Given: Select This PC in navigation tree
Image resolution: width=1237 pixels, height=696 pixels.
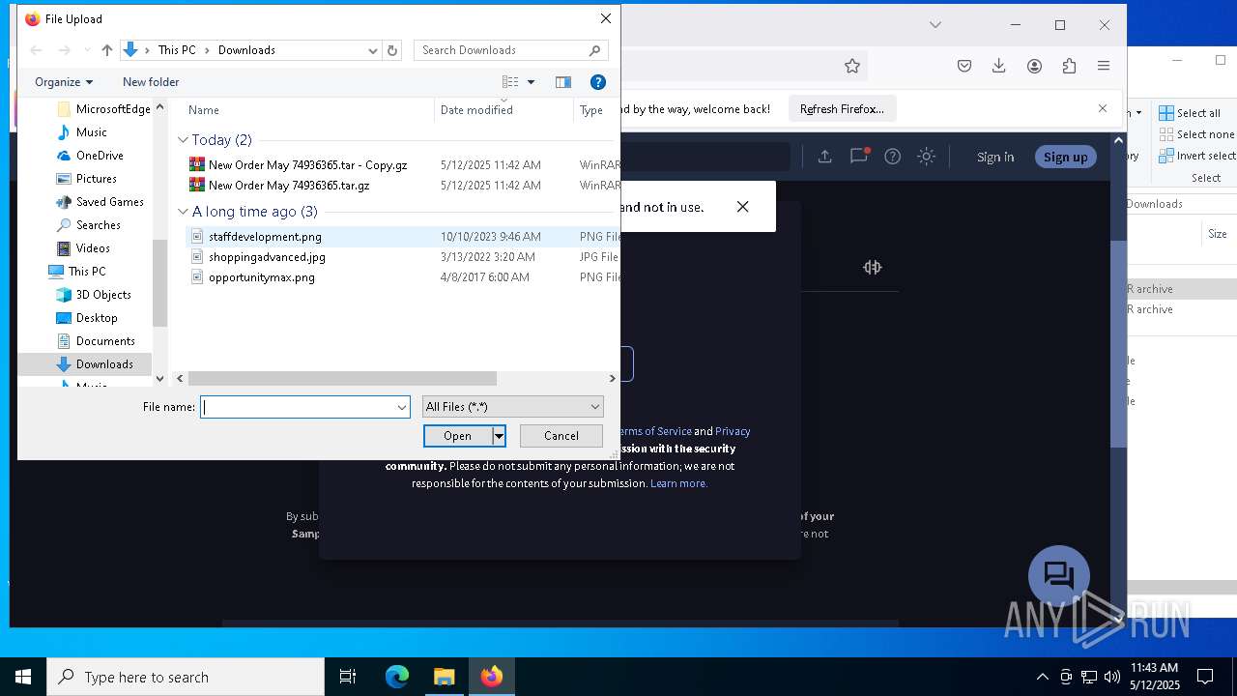Looking at the screenshot, I should [87, 272].
